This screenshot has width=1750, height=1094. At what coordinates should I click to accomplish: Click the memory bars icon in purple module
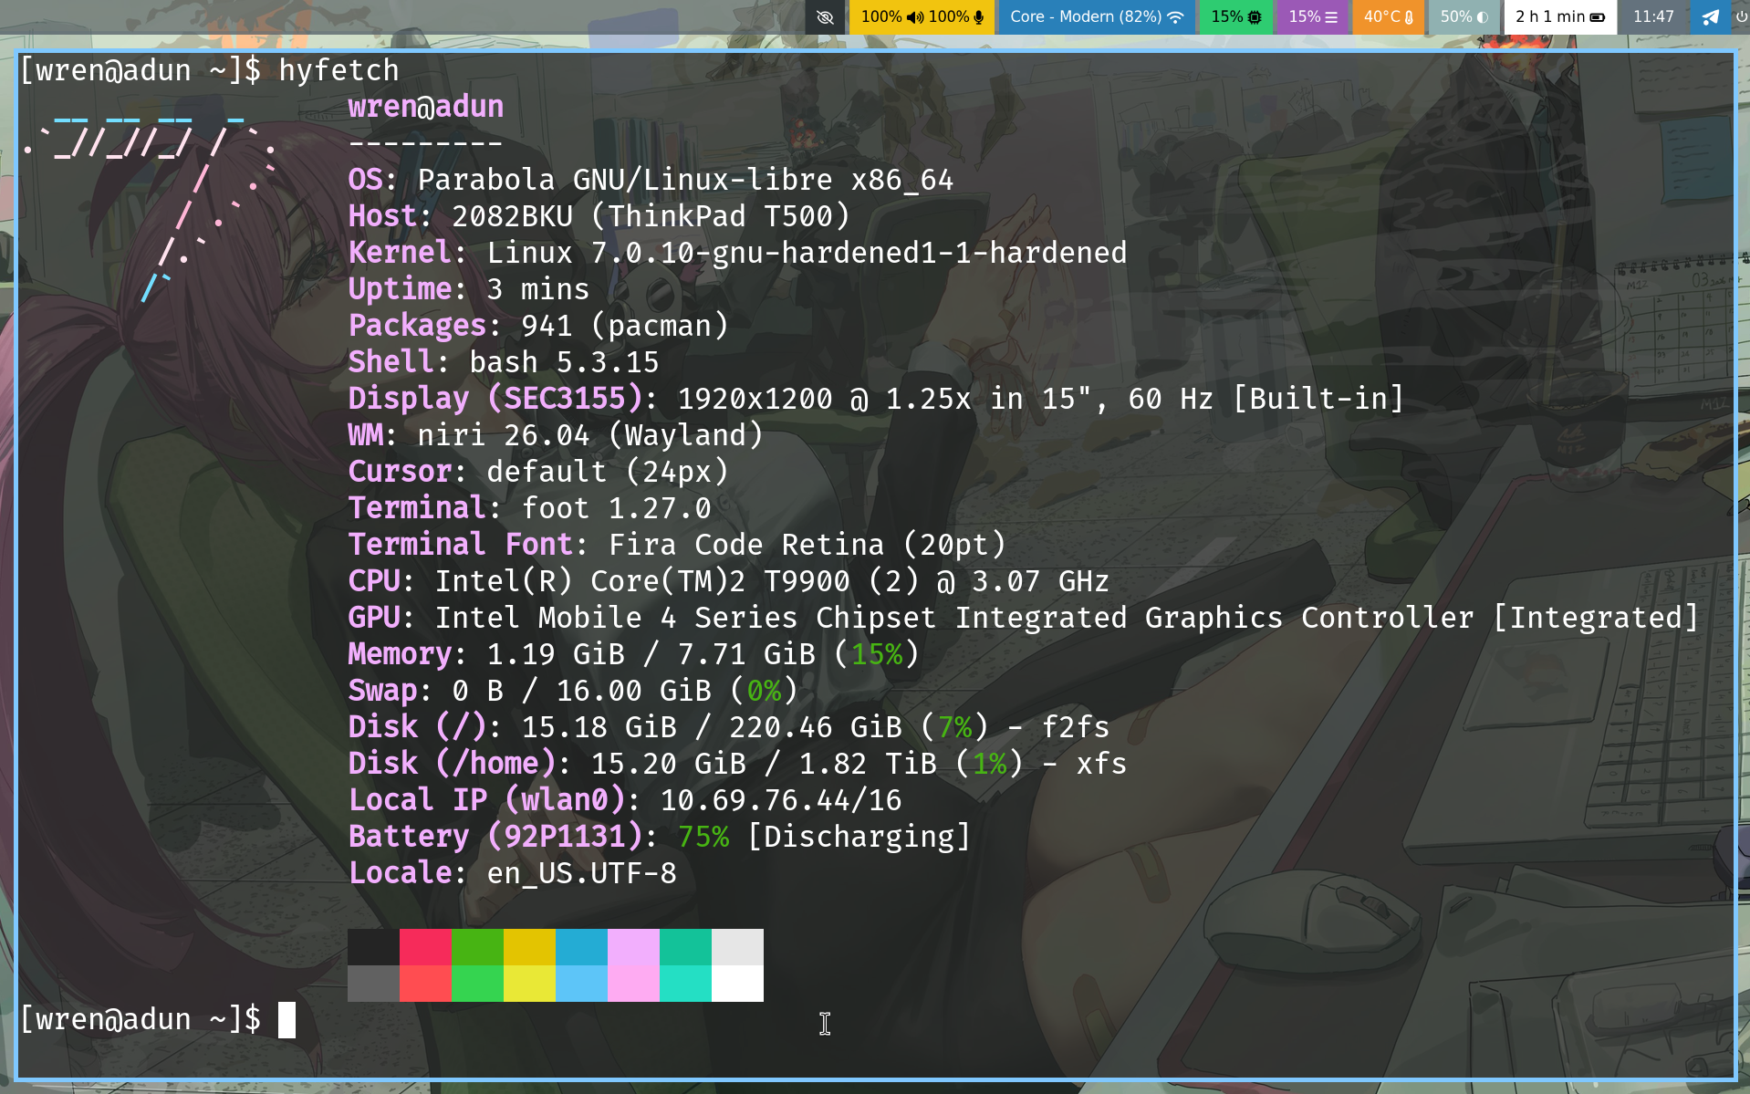pyautogui.click(x=1331, y=17)
